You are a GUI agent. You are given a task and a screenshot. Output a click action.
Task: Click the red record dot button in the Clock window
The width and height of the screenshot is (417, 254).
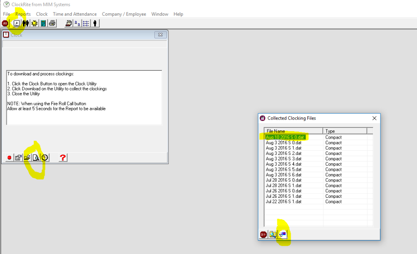click(9, 157)
